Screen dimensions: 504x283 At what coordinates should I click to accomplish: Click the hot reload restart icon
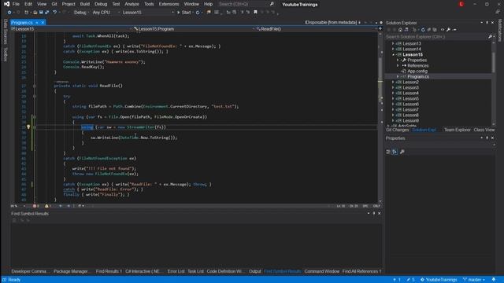coord(198,13)
